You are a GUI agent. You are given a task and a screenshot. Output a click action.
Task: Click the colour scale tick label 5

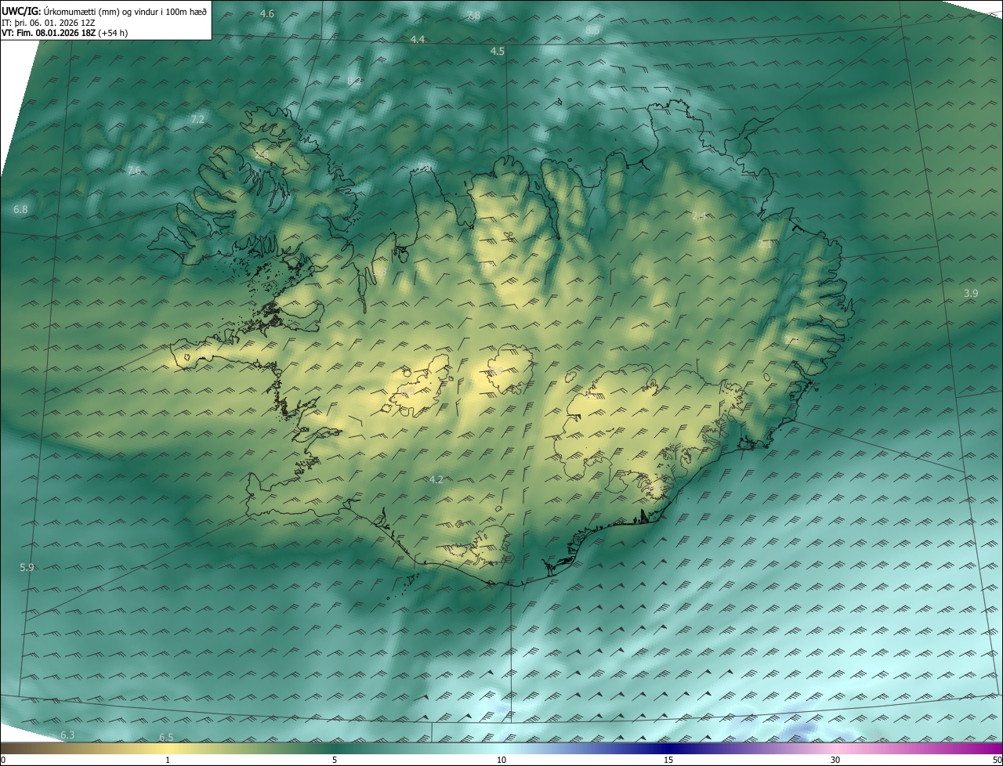(x=335, y=760)
